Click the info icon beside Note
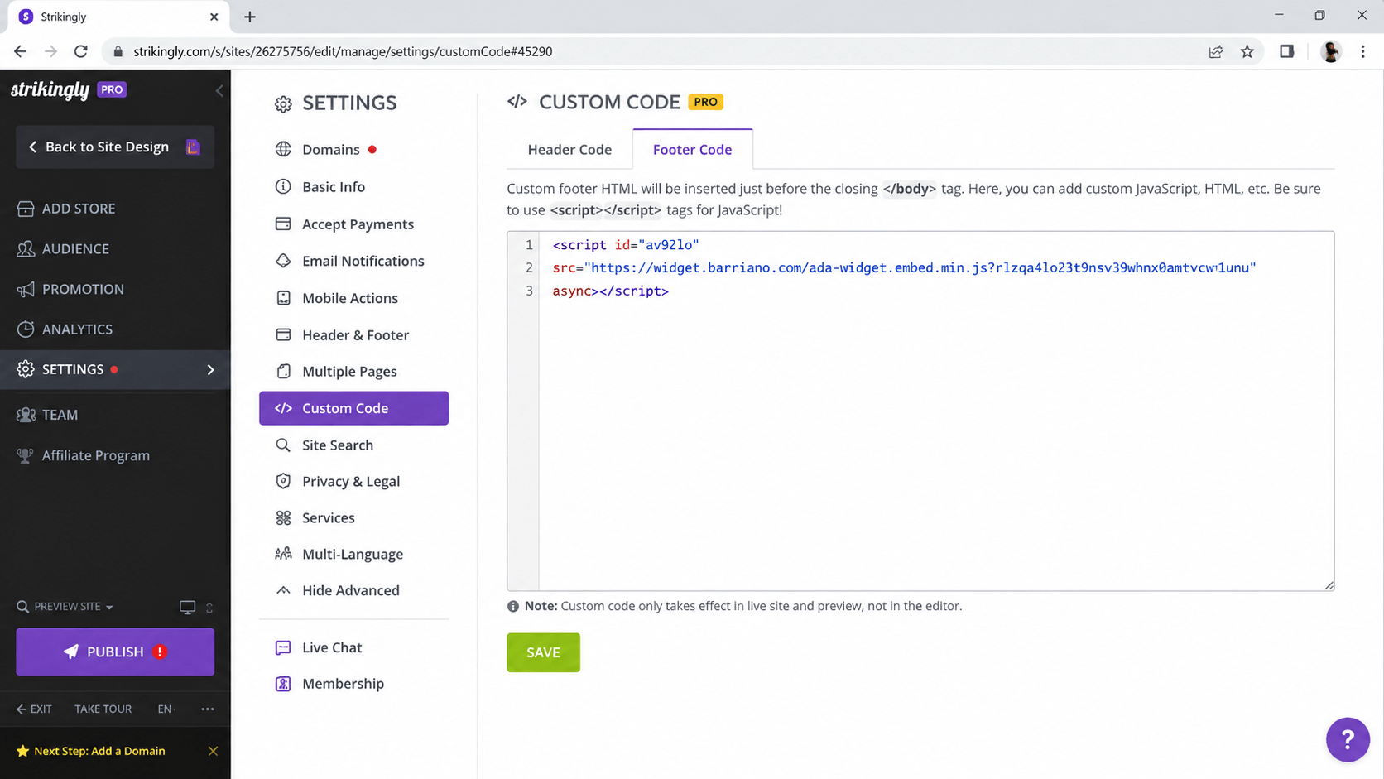 click(513, 607)
